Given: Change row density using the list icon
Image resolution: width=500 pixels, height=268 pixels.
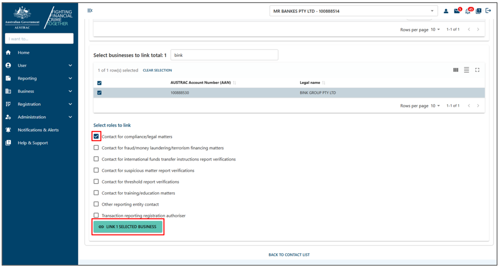Looking at the screenshot, I should point(466,70).
